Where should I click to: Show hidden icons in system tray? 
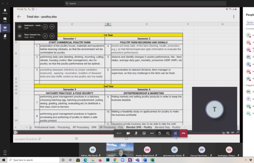(x=246, y=160)
